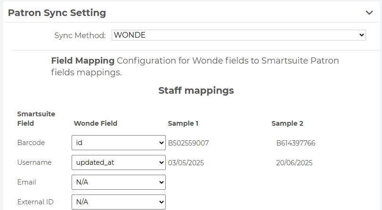
Task: Click sample barcode value B502559007
Action: [188, 143]
